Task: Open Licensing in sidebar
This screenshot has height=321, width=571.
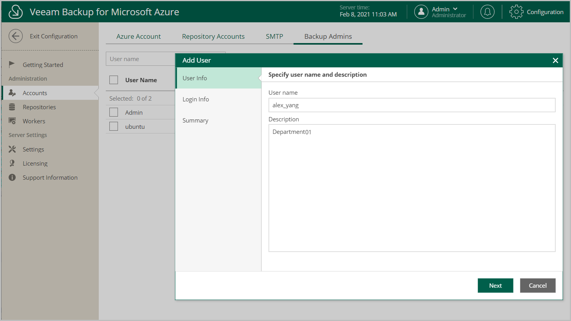Action: click(35, 163)
